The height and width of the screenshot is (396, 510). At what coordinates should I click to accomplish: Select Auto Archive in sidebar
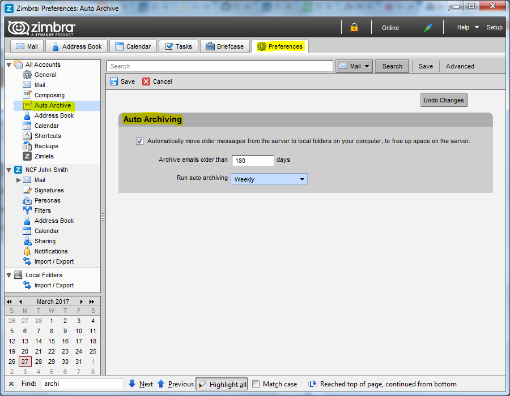coord(52,105)
